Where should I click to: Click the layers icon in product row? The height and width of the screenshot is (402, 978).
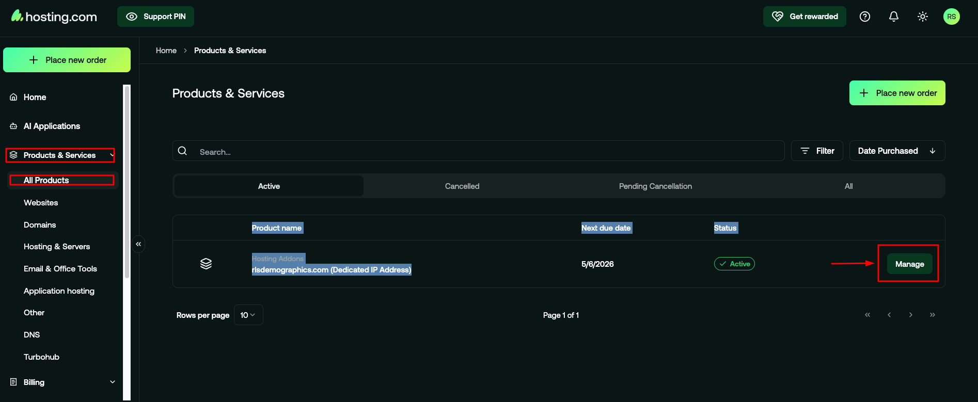pos(206,264)
